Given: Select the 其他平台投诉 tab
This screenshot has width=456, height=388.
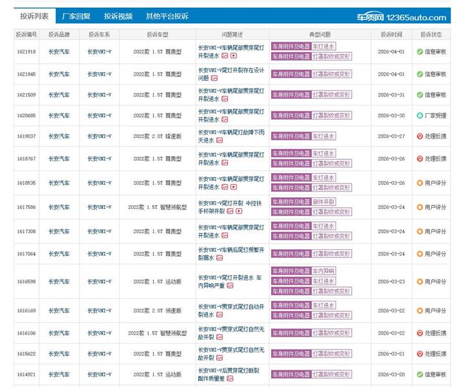Looking at the screenshot, I should [167, 16].
